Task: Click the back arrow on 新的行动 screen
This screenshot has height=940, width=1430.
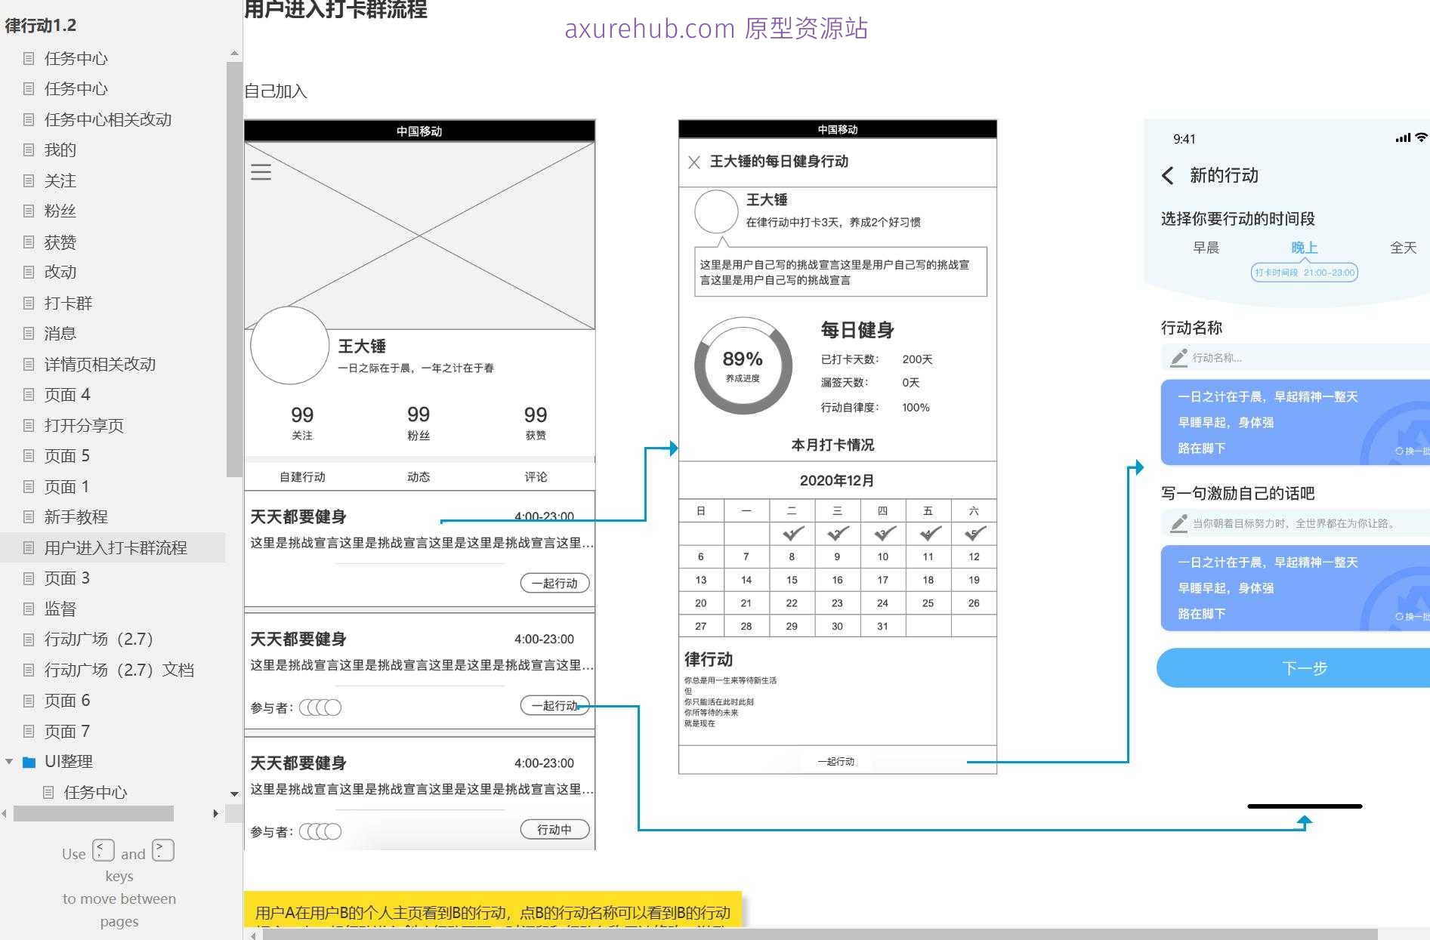Action: (1166, 175)
